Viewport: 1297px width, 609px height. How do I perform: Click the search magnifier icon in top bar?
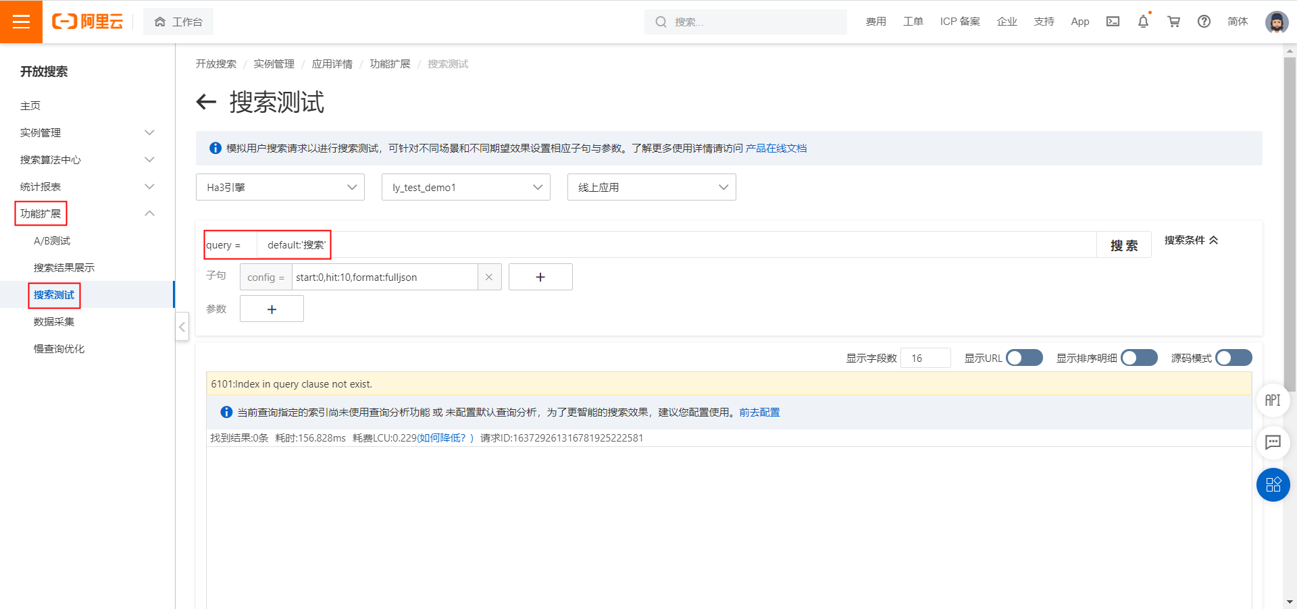coord(661,22)
